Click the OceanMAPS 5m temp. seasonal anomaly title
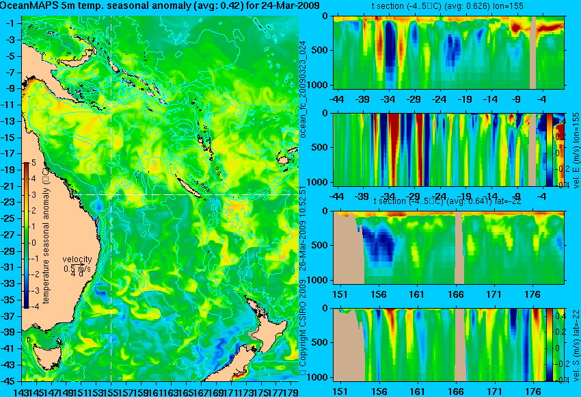 tap(160, 5)
